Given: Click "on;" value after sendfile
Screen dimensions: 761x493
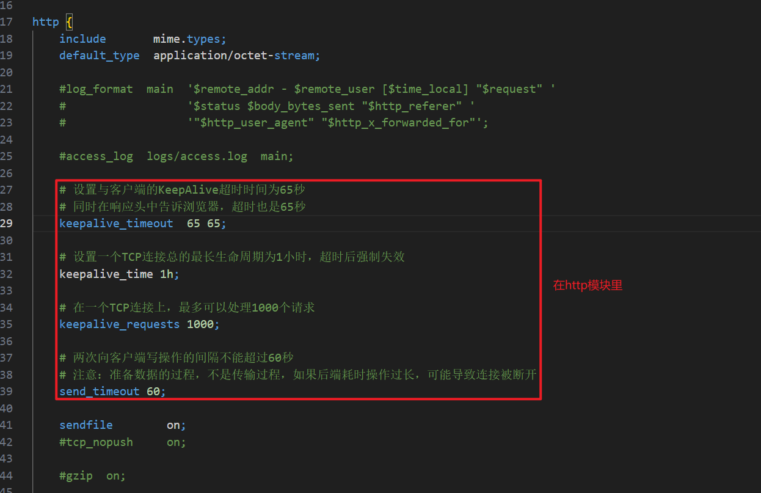Looking at the screenshot, I should [x=177, y=425].
